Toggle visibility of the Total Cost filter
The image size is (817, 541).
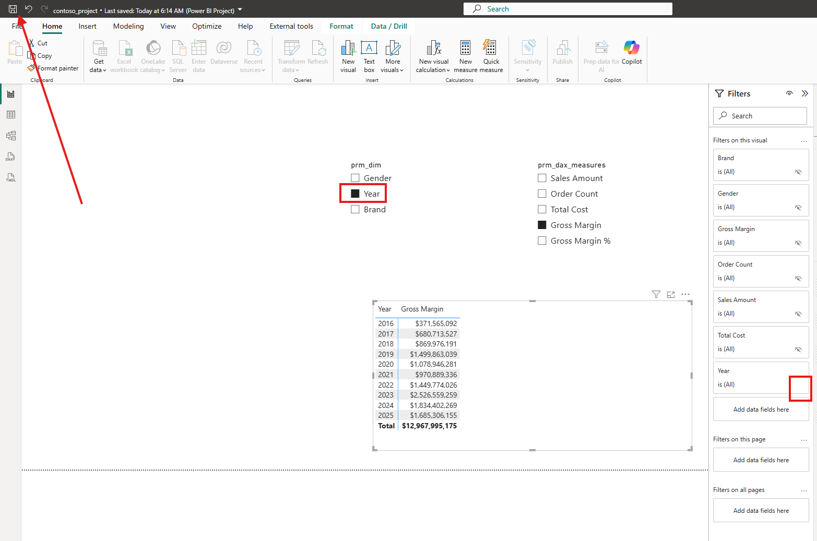(x=798, y=349)
